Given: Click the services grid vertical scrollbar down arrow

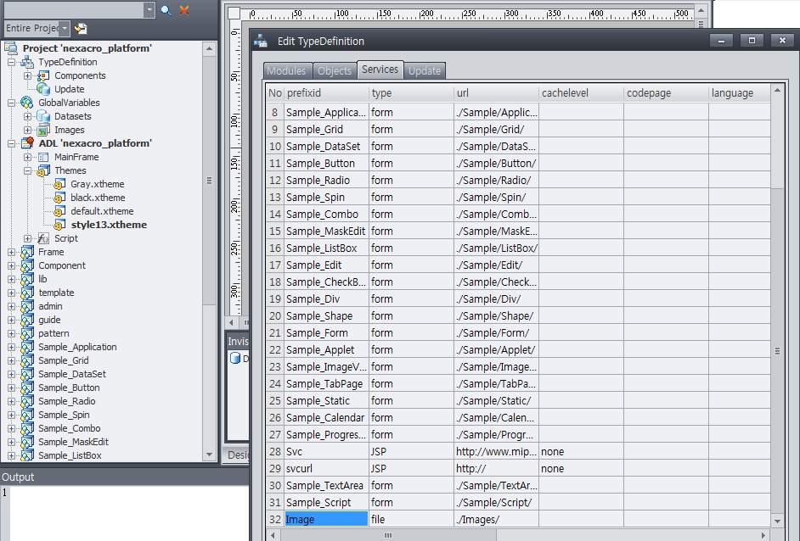Looking at the screenshot, I should point(777,521).
